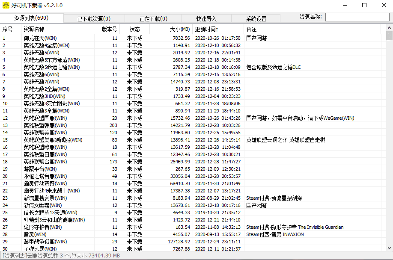Go to 系统设置 tab

[256, 19]
